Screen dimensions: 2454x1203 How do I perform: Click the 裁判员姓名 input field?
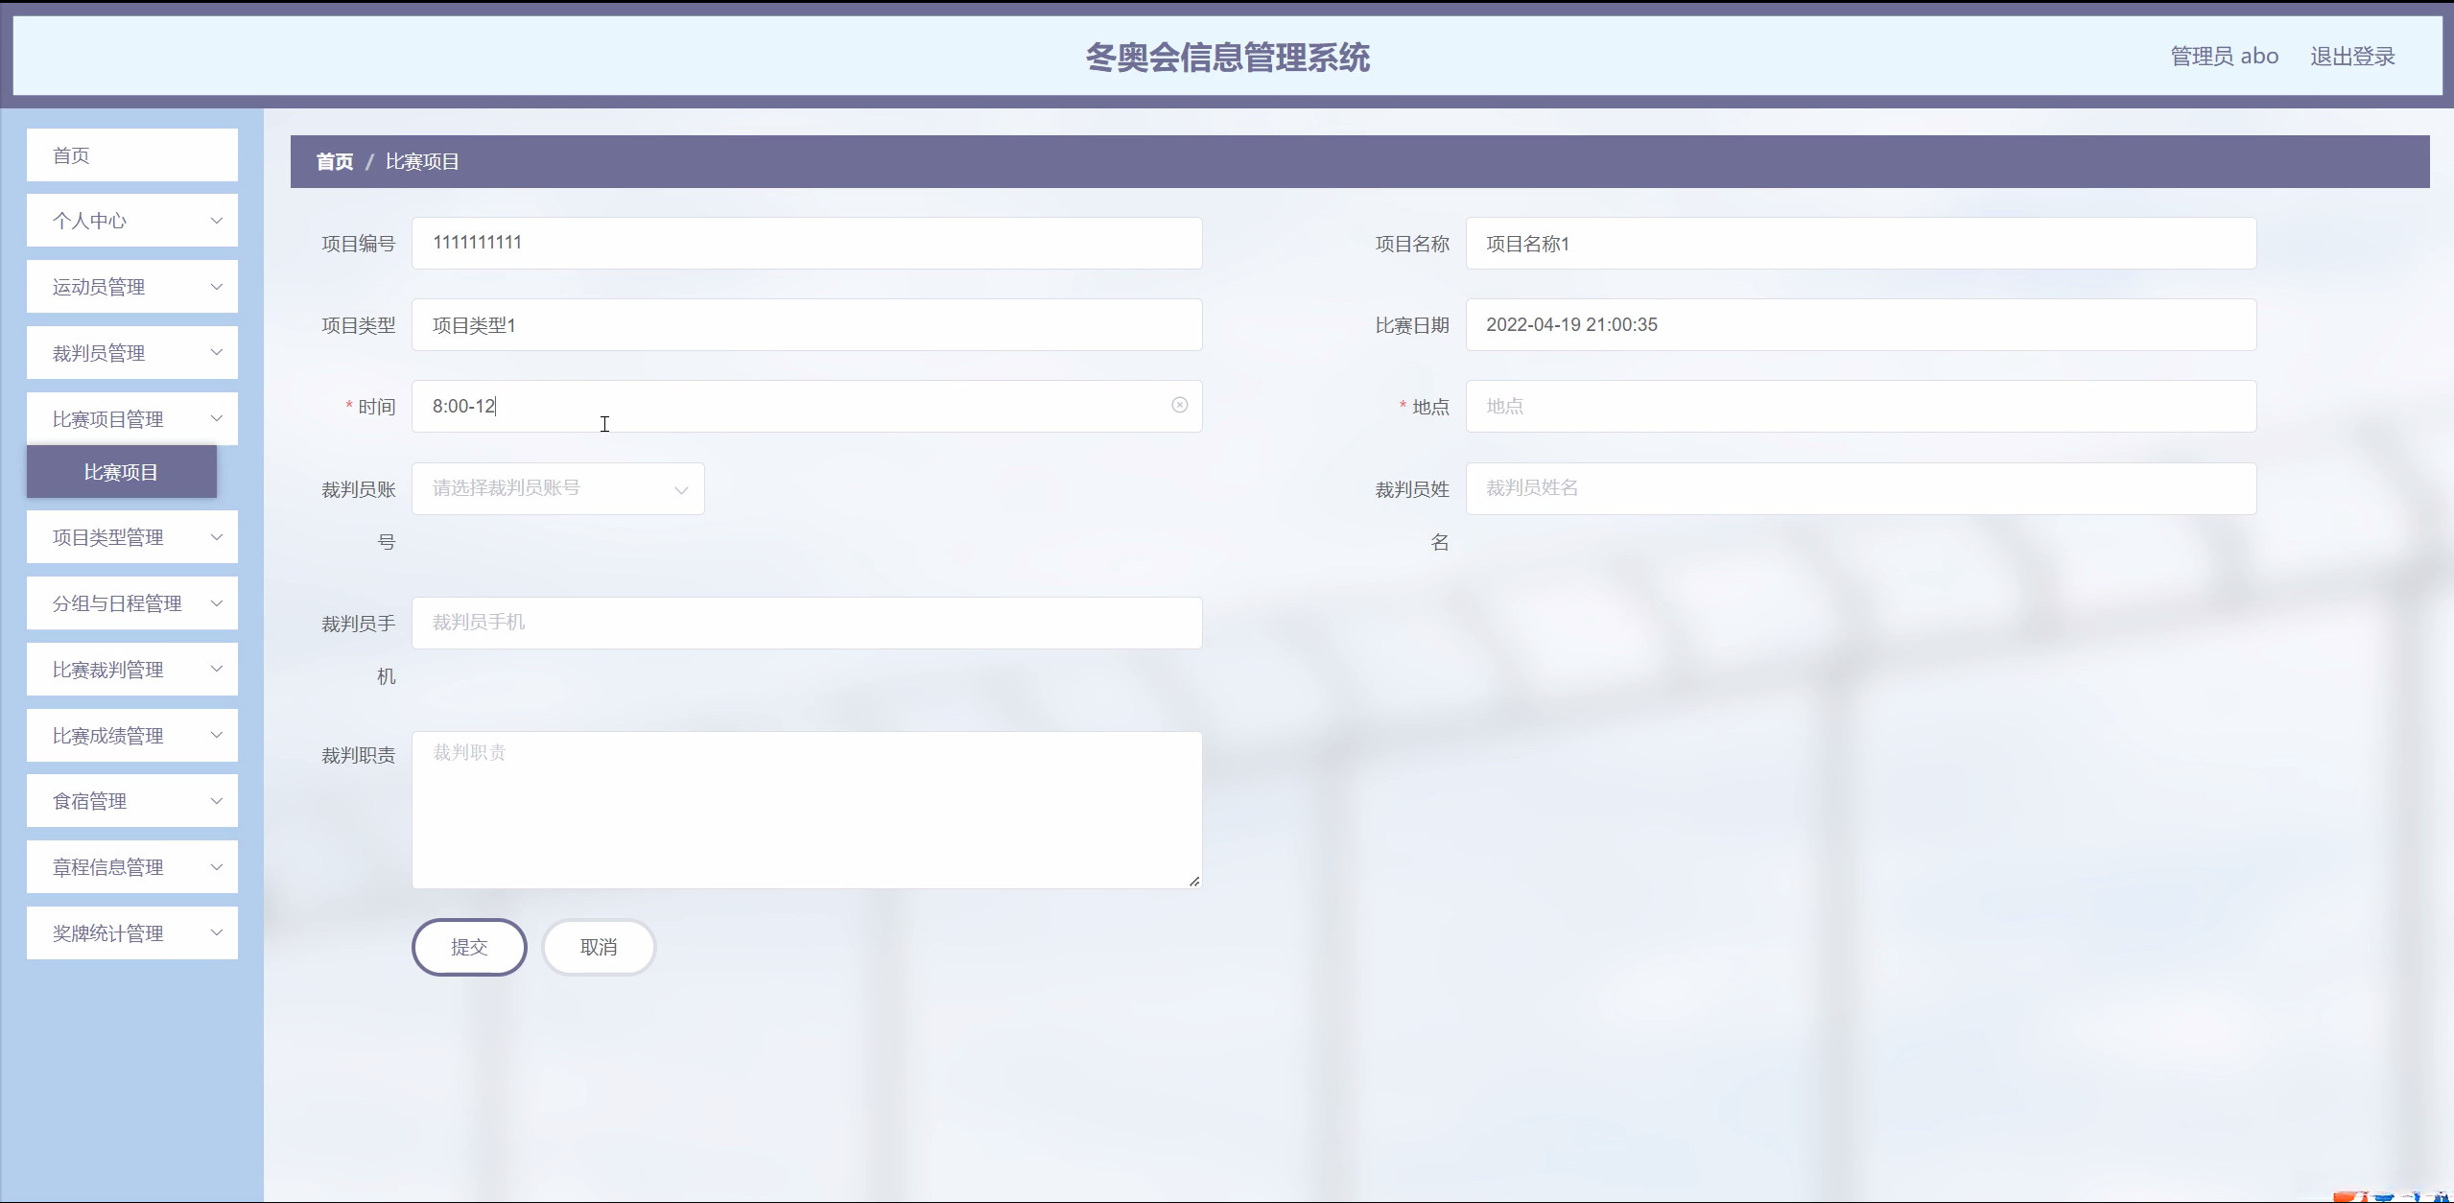(x=1859, y=488)
